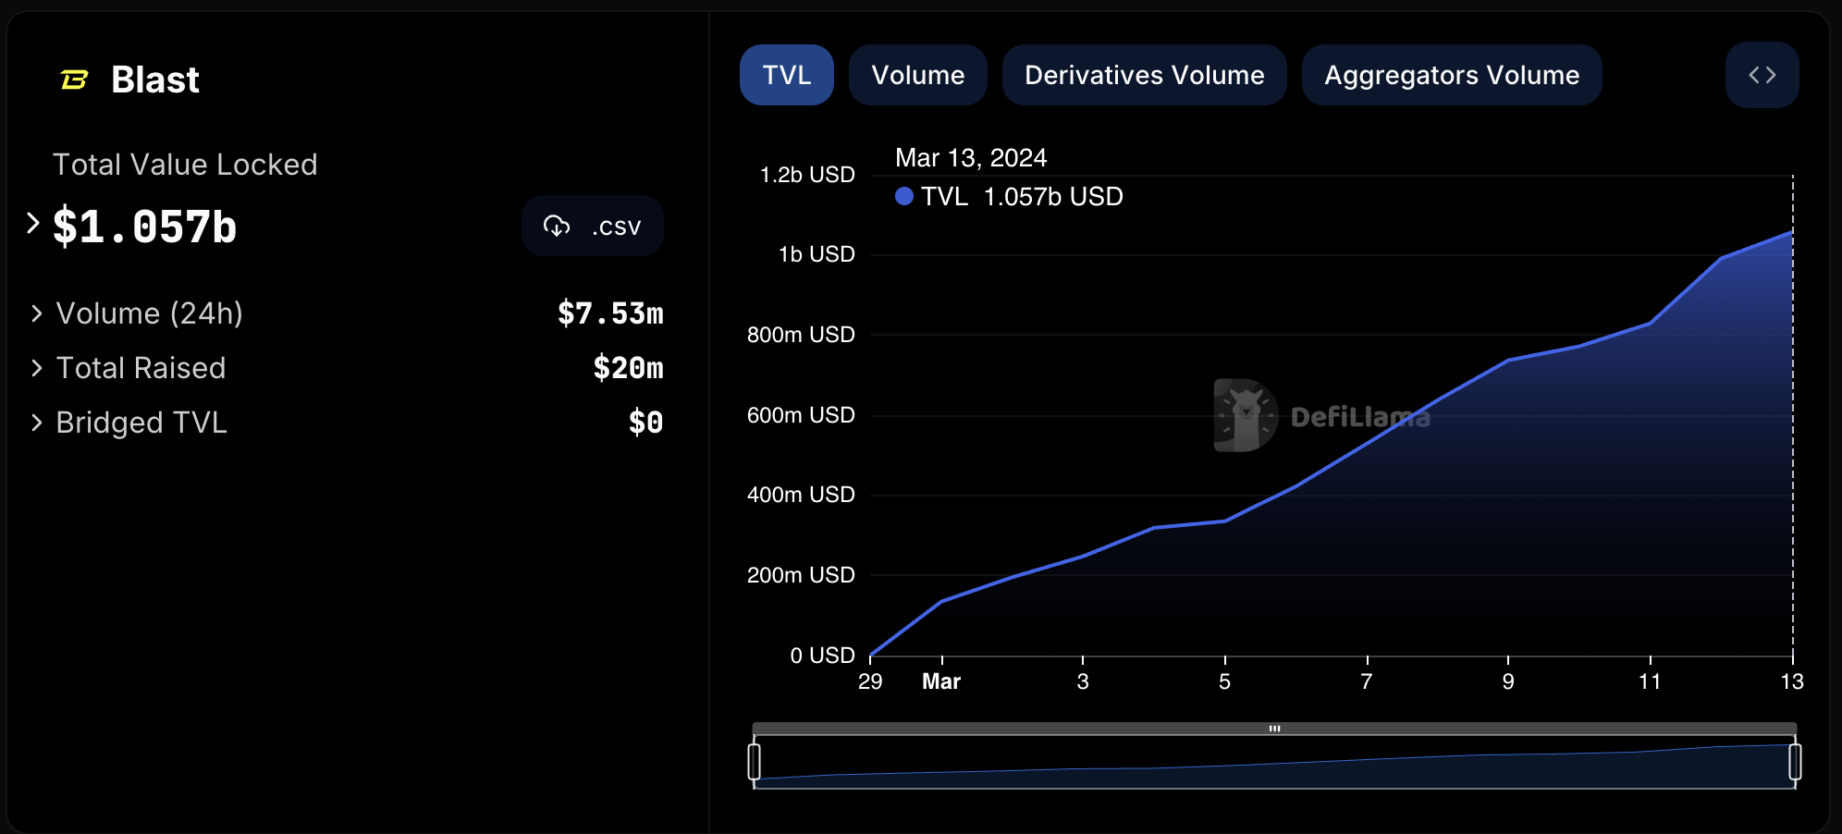1842x834 pixels.
Task: Expand the Volume (24h) row
Action: click(37, 313)
